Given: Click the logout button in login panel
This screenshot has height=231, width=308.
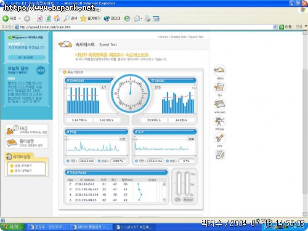Looking at the screenshot, I should pos(26,57).
